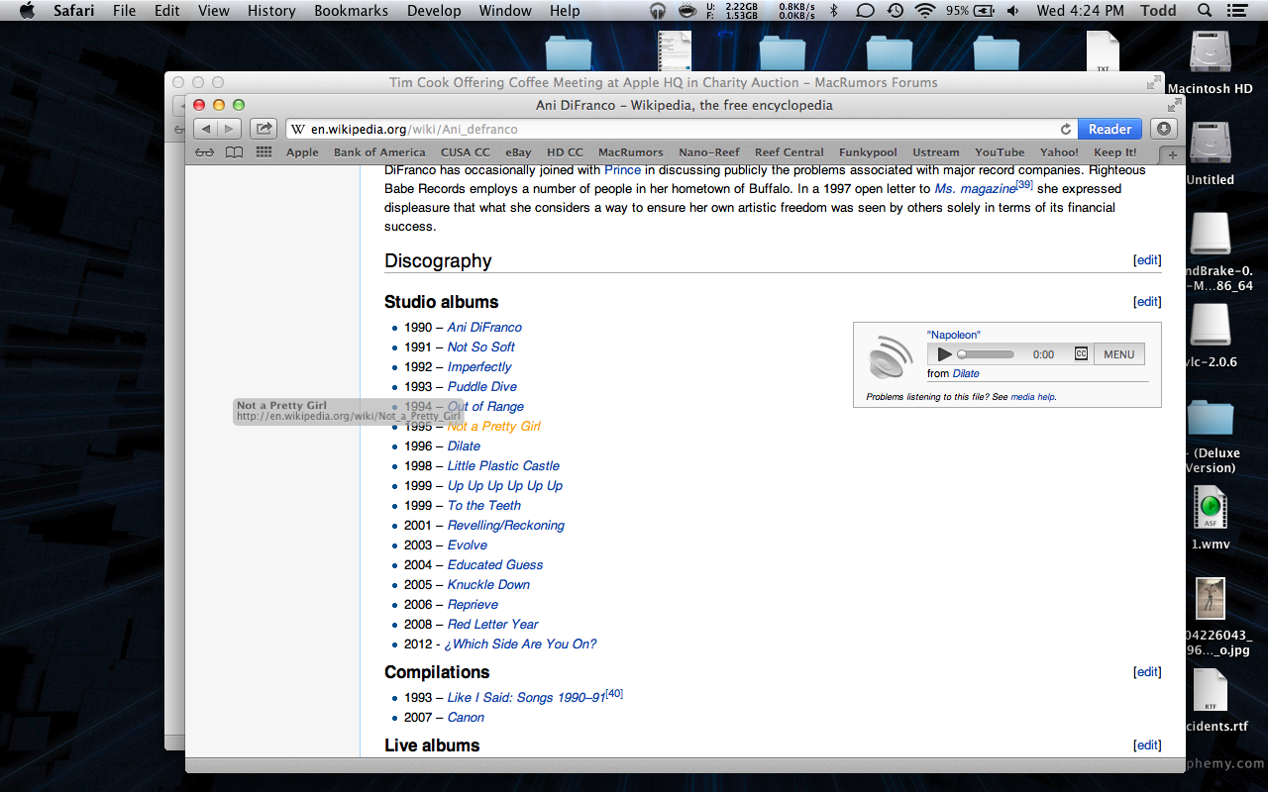This screenshot has width=1268, height=792.
Task: Open the Share button in Safari toolbar
Action: click(264, 129)
